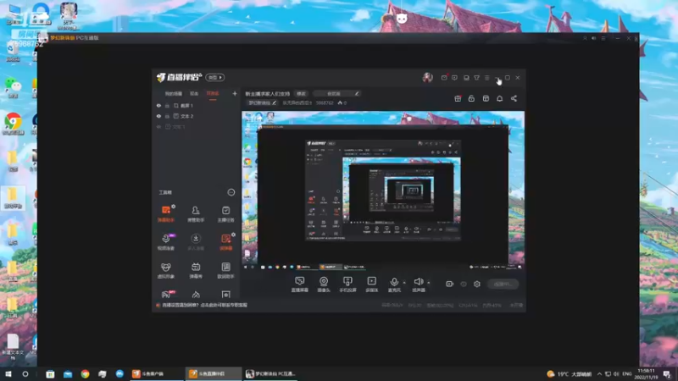Edit the 梦幻新诛仙 game tag
This screenshot has width=678, height=381.
pyautogui.click(x=262, y=102)
